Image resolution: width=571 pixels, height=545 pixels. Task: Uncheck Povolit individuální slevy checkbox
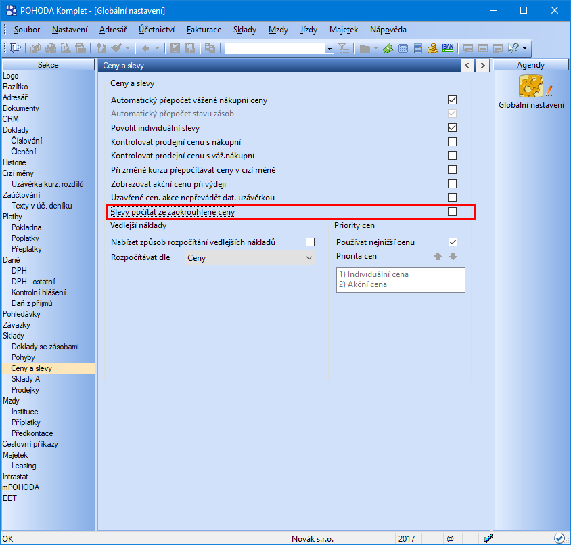(453, 128)
